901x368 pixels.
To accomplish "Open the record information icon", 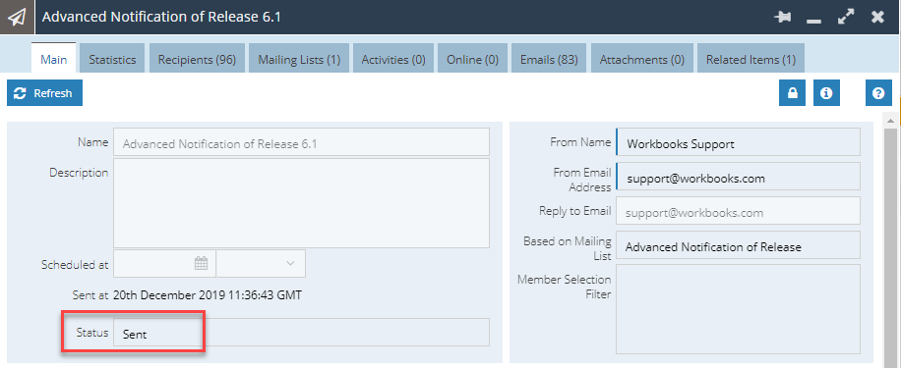I will pyautogui.click(x=827, y=93).
